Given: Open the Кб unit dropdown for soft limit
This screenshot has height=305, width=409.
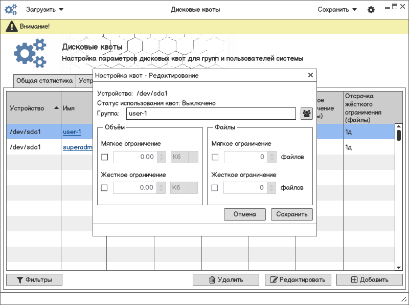Looking at the screenshot, I should pos(184,157).
